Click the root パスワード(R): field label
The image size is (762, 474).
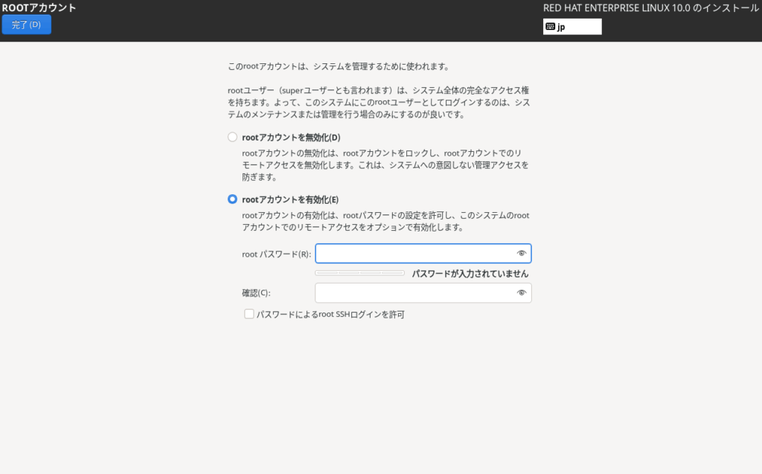276,254
